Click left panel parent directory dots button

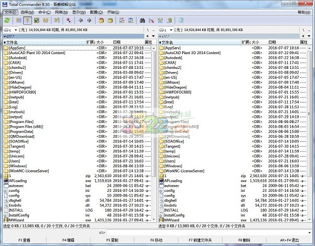154,30
